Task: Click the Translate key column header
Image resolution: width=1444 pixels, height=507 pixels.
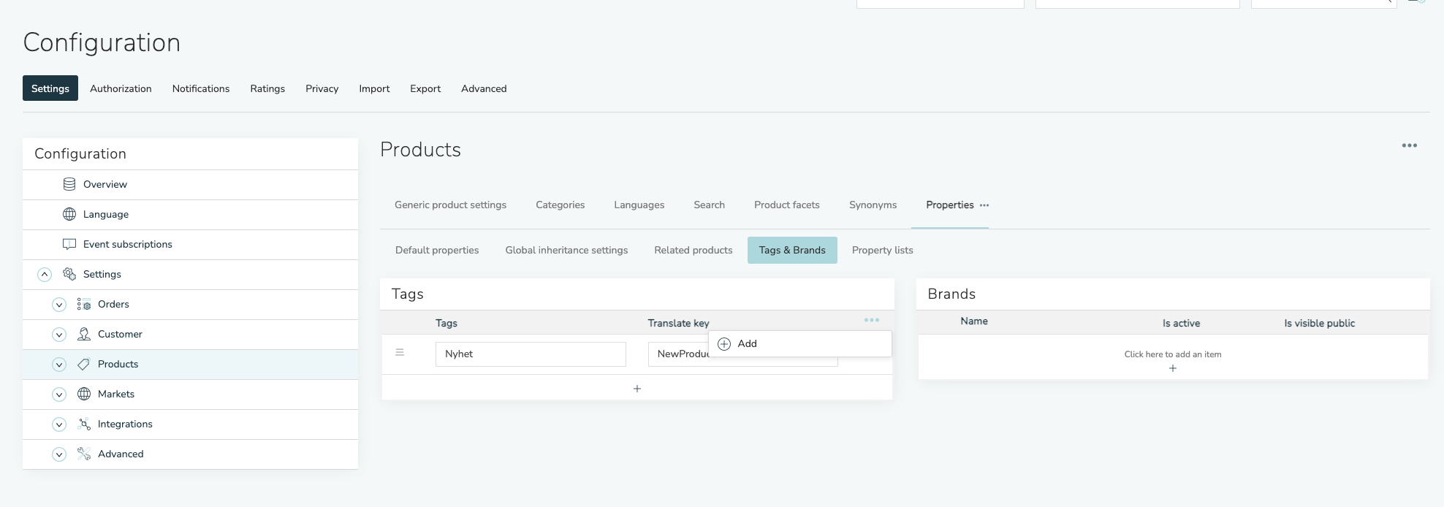Action: click(678, 323)
